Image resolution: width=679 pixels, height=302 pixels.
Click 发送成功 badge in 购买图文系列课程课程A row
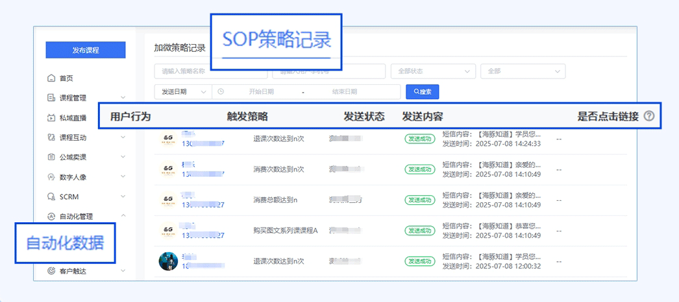click(x=419, y=230)
